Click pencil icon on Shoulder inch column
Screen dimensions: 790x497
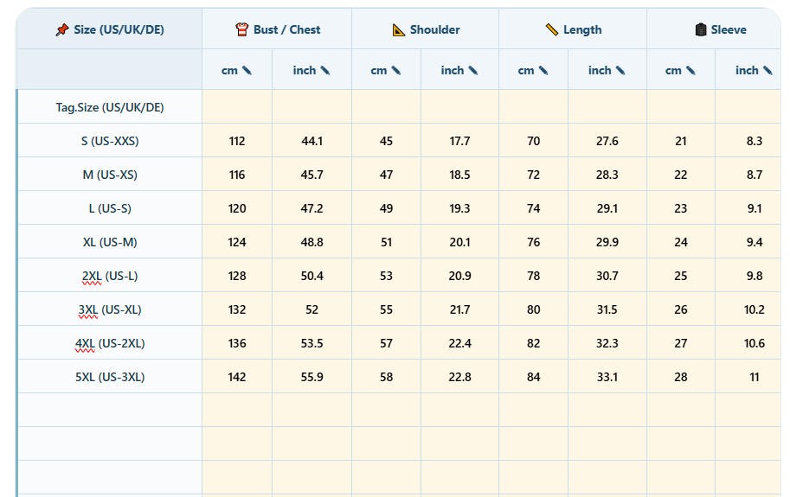tap(472, 70)
